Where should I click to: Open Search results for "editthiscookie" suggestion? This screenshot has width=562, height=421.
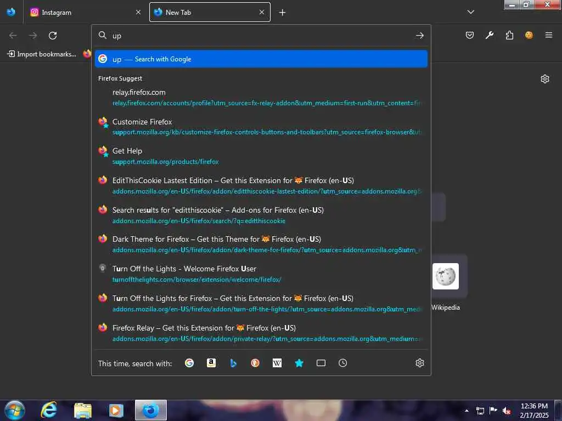click(261, 215)
